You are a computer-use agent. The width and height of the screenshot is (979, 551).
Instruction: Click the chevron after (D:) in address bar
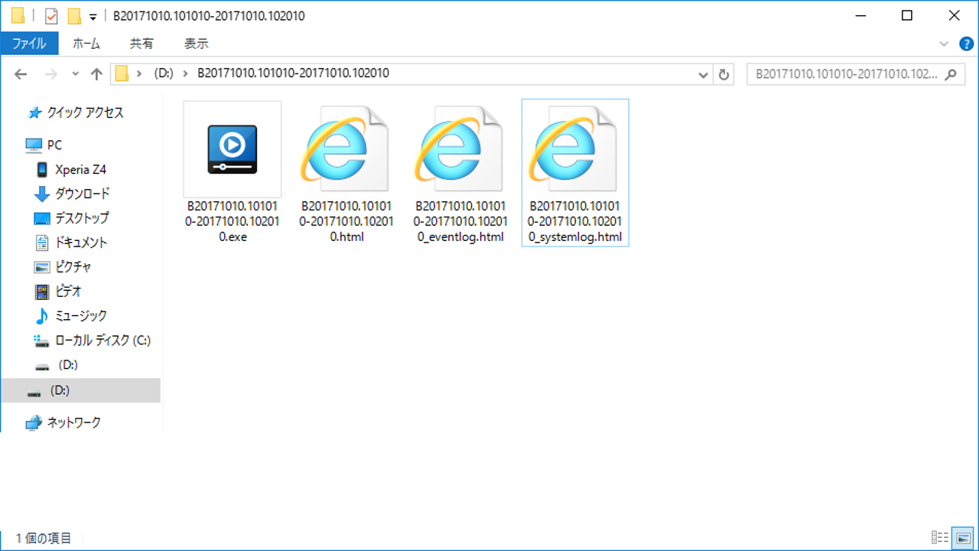click(185, 73)
